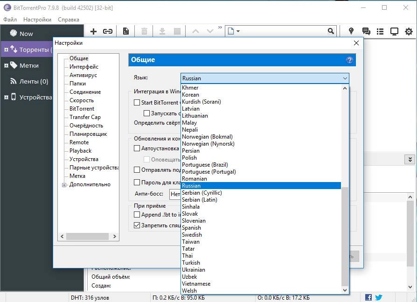
Task: Open the Анти-босс dropdown field
Action: coord(175,194)
